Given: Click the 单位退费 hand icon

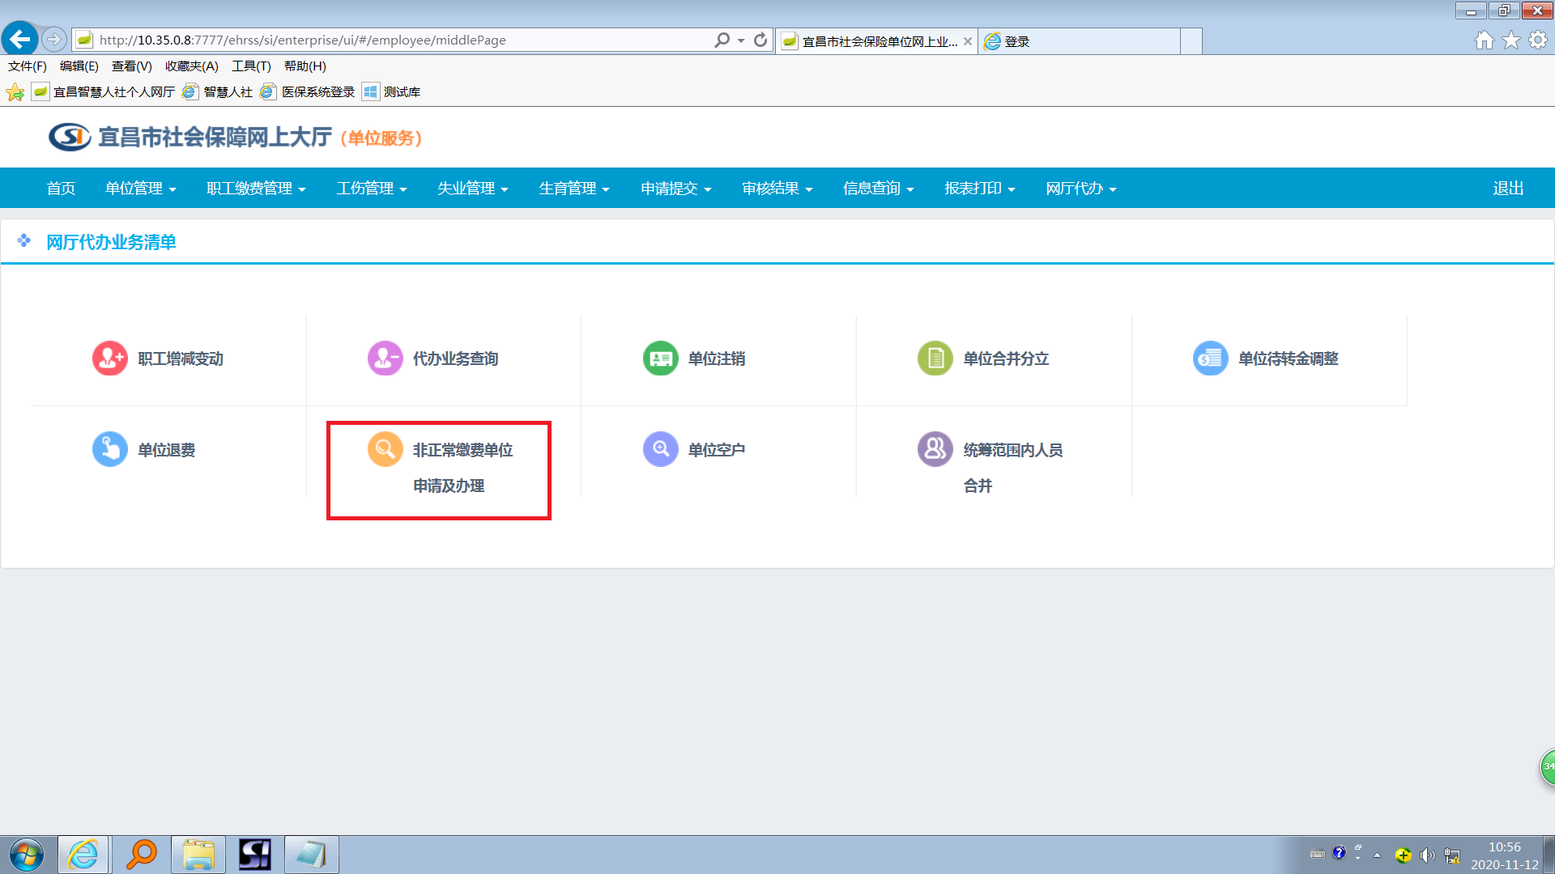Looking at the screenshot, I should click(x=109, y=449).
